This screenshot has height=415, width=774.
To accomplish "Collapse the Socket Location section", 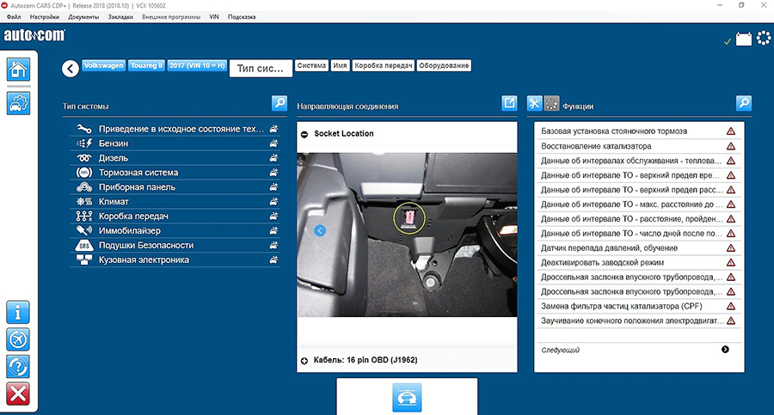I will coord(304,134).
